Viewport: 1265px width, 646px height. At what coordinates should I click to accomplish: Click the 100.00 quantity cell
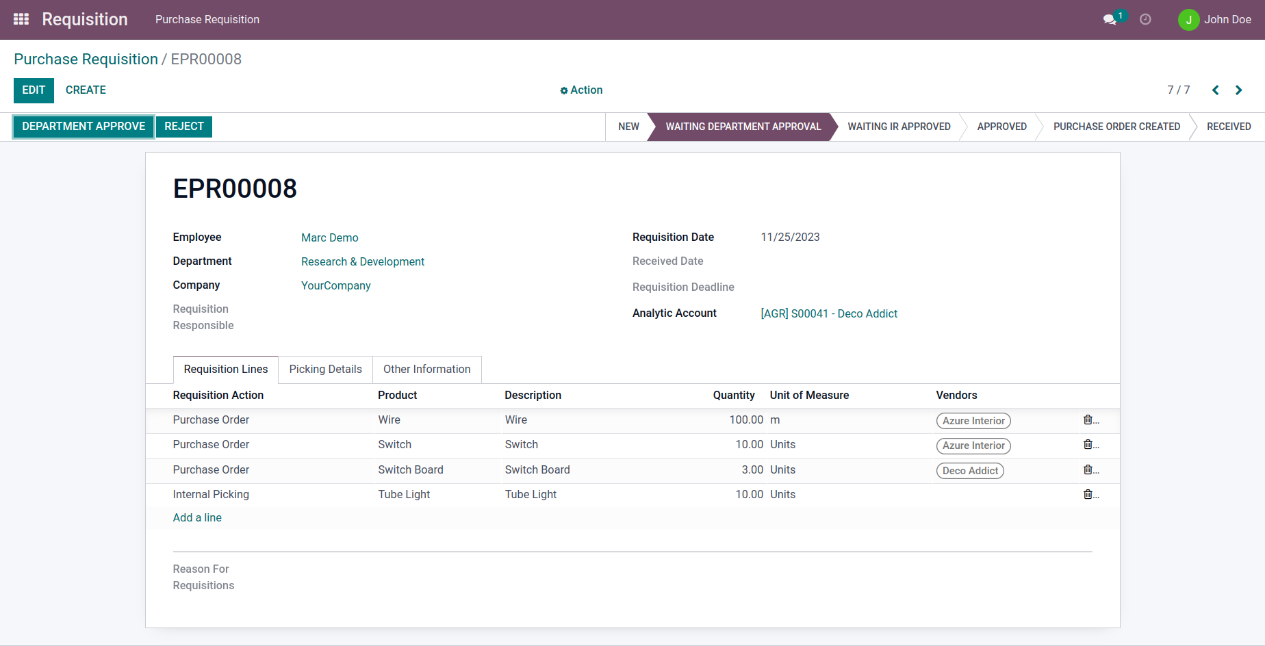click(x=746, y=419)
